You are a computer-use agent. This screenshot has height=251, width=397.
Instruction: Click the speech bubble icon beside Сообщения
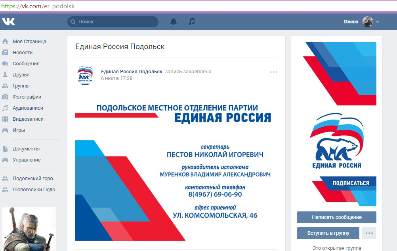pyautogui.click(x=5, y=64)
